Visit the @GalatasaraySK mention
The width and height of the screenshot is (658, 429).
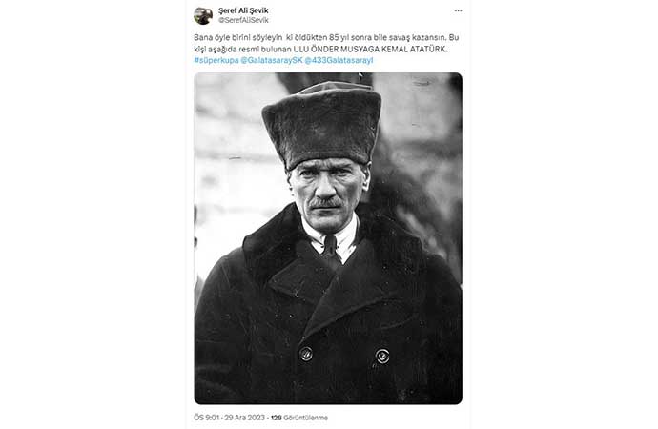coord(272,60)
